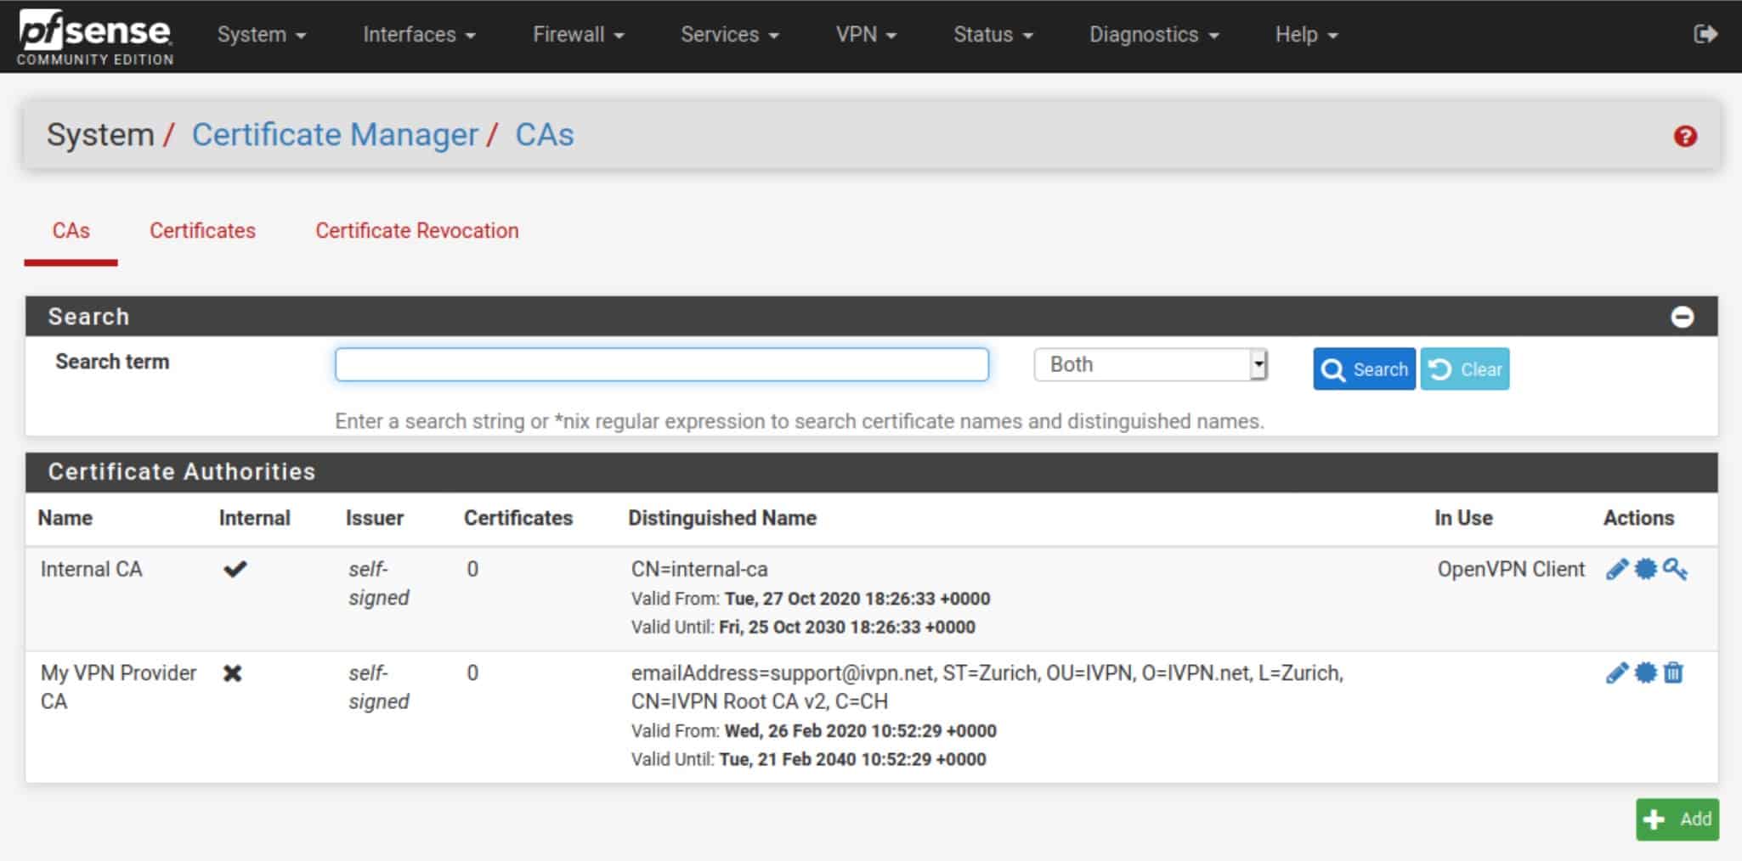Open the VPN menu
This screenshot has height=861, width=1742.
(866, 35)
